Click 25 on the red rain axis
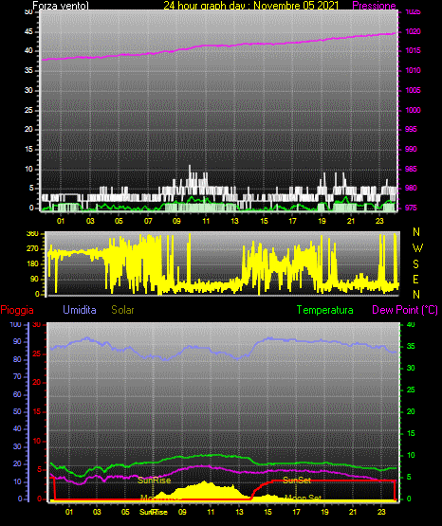 pos(37,354)
